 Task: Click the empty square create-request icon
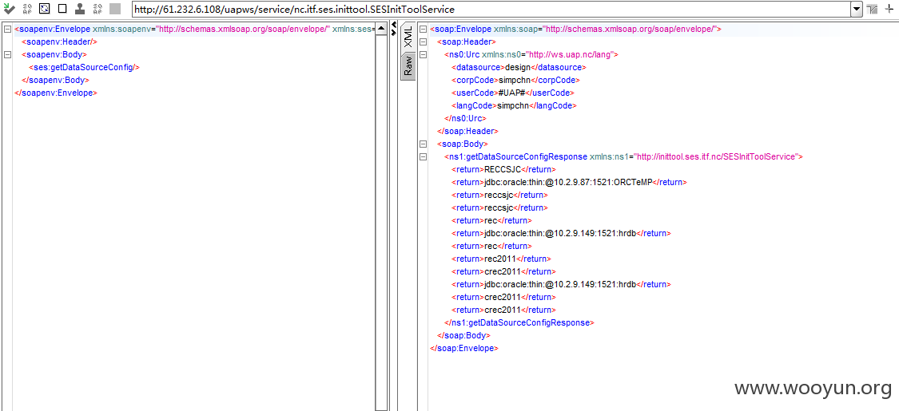(x=62, y=9)
